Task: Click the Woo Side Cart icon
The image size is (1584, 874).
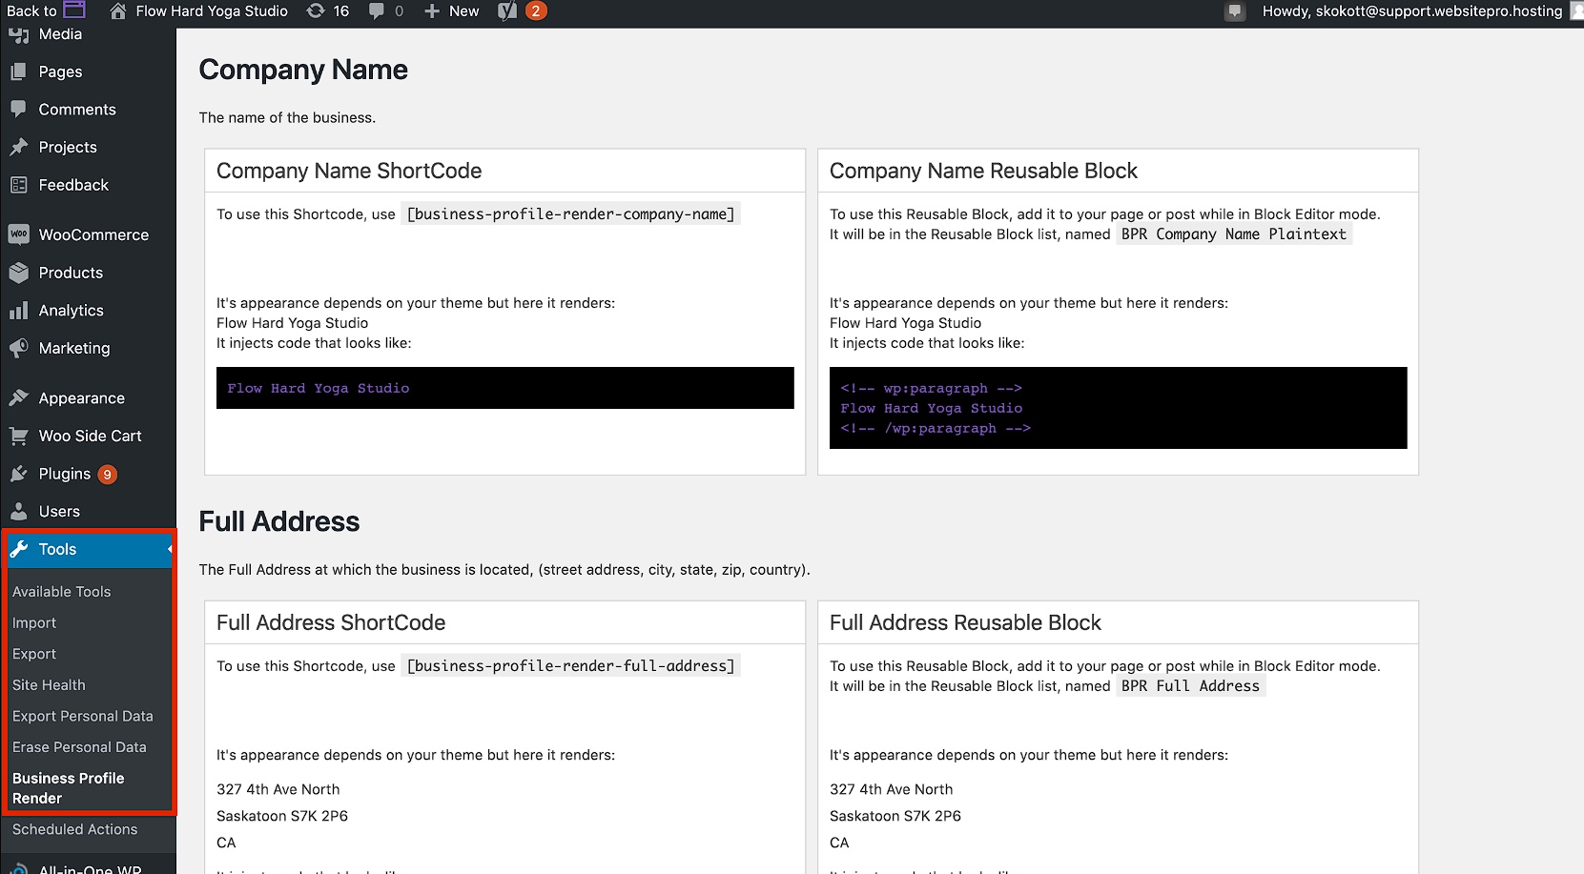Action: (x=18, y=437)
